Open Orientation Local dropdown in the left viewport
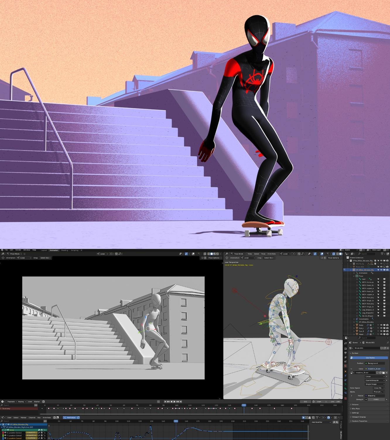The width and height of the screenshot is (390, 440). click(24, 258)
